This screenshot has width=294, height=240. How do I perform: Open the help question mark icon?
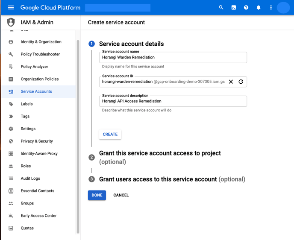[246, 8]
